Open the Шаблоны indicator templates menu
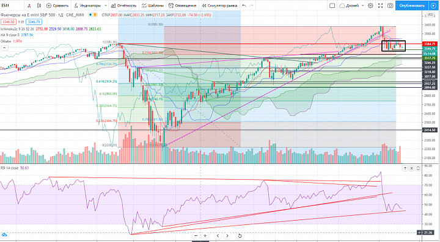The width and height of the screenshot is (440, 242). point(153,5)
